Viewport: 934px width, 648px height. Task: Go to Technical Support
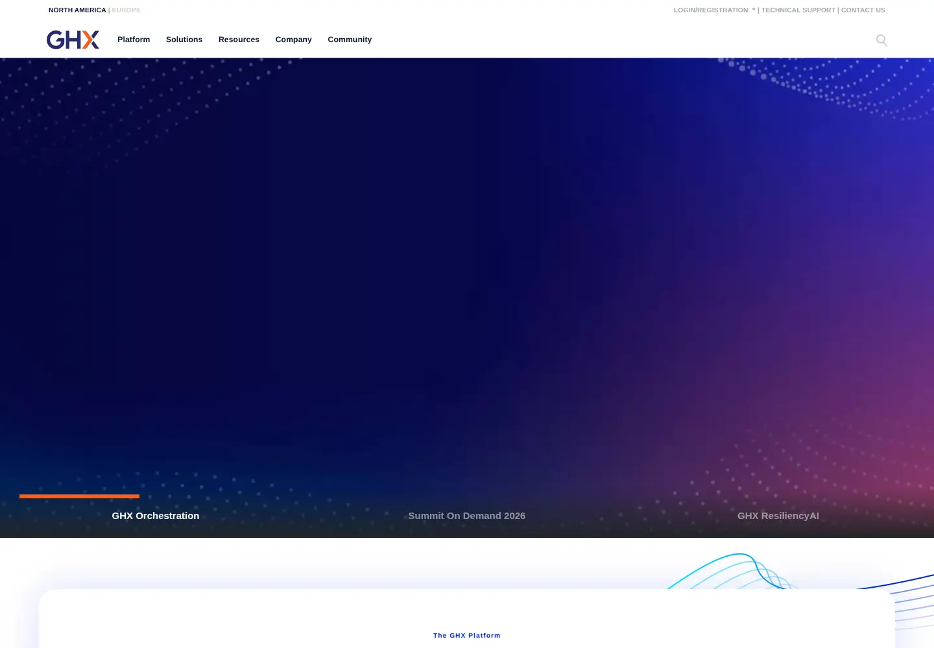[x=798, y=10]
